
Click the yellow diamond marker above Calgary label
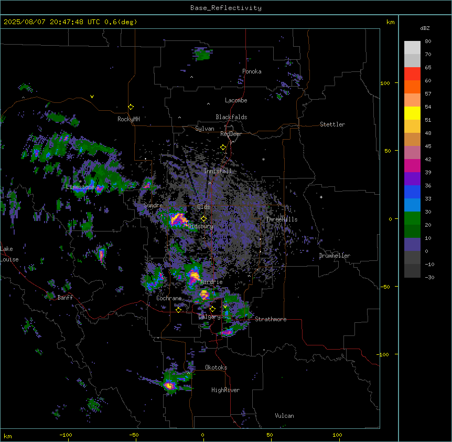click(212, 309)
